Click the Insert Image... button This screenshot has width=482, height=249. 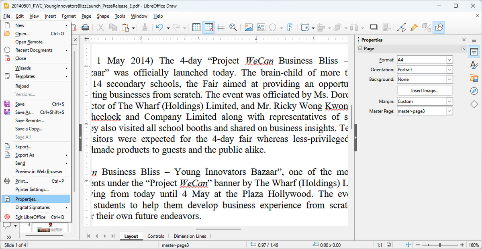pyautogui.click(x=425, y=90)
